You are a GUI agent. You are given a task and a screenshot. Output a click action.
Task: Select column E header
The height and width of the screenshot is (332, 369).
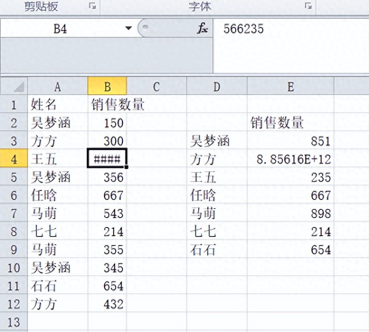point(290,87)
